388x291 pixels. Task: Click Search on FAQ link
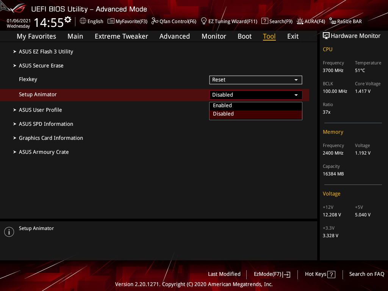pos(366,274)
